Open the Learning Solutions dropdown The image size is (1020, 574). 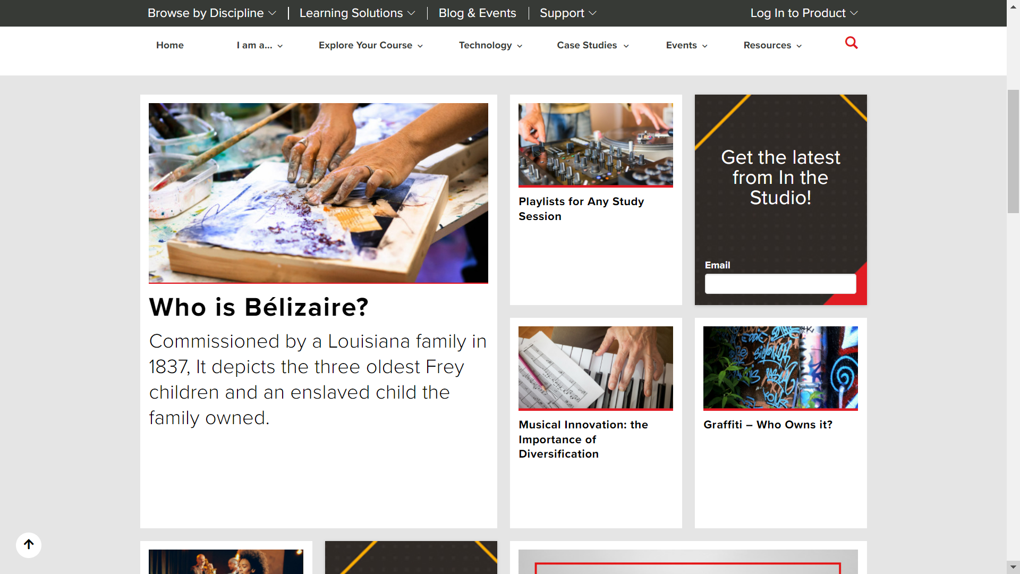point(357,13)
